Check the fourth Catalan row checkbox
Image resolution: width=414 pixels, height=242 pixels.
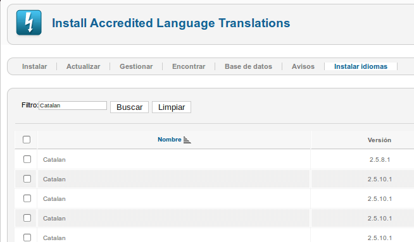pos(27,218)
